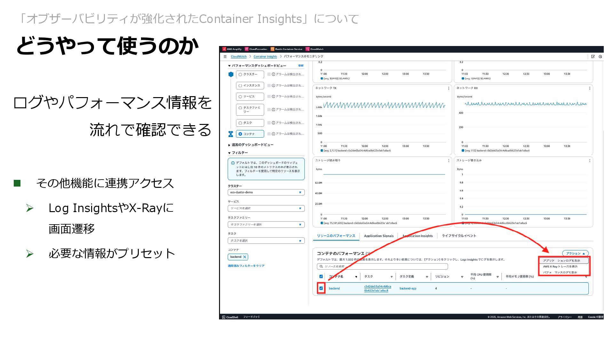
Task: Open the hamburger navigation menu
Action: (x=225, y=57)
